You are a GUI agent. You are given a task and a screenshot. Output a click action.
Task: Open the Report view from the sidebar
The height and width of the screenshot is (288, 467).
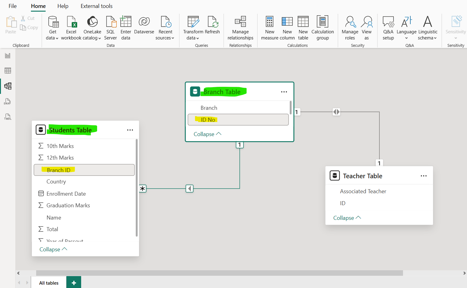pos(8,55)
